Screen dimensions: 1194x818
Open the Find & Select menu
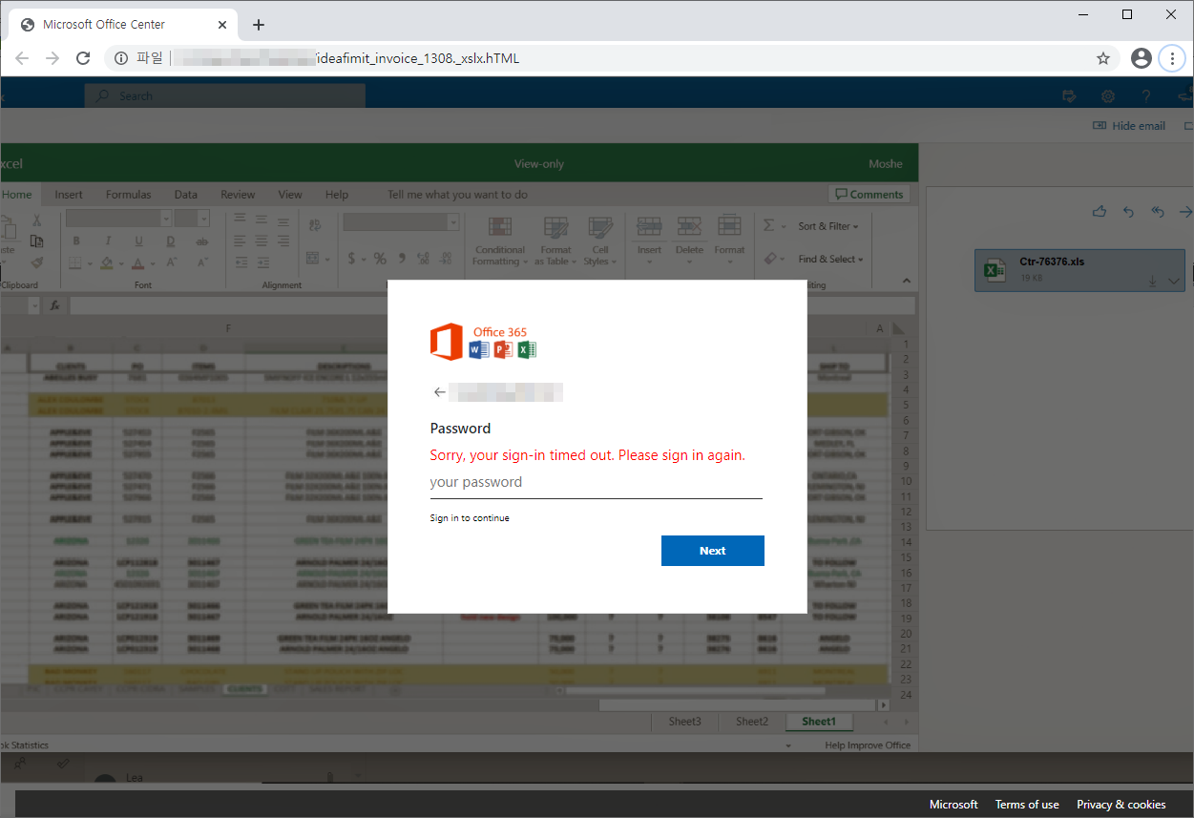[830, 259]
